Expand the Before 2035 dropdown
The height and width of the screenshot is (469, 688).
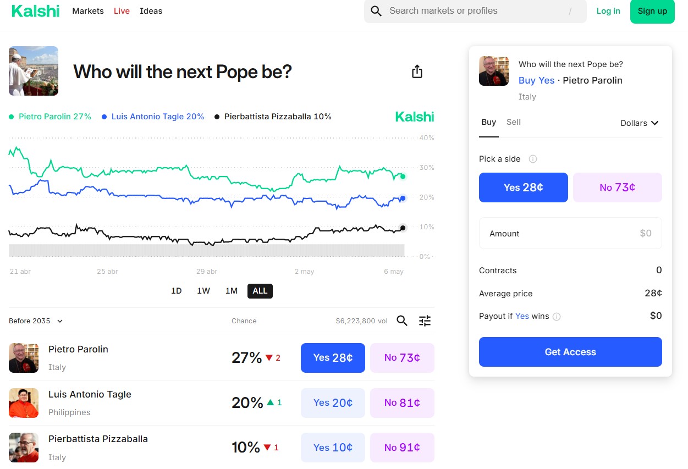36,321
